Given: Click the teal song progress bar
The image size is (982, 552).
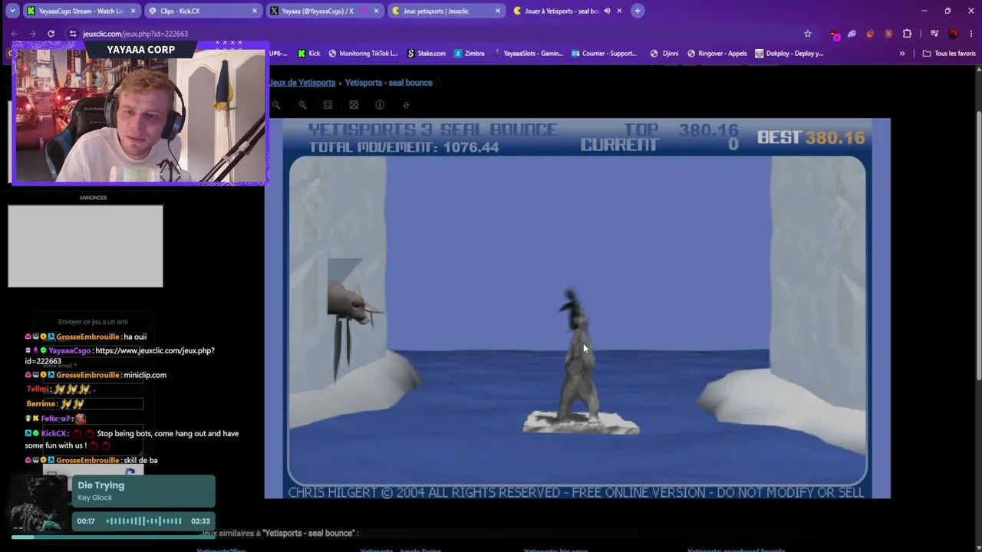Looking at the screenshot, I should point(114,537).
